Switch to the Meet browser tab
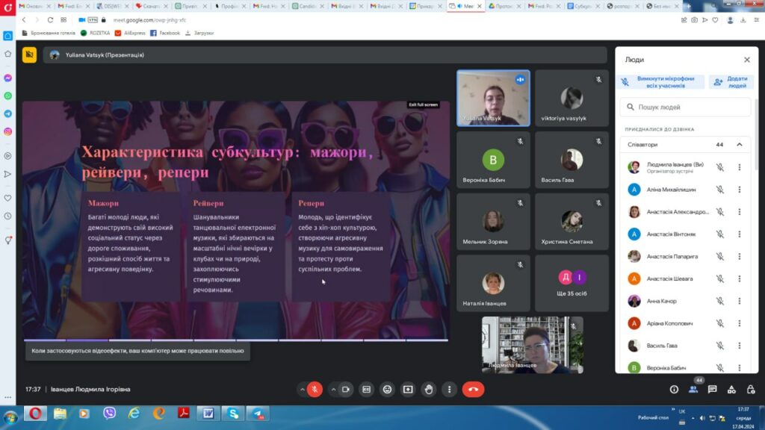 point(465,6)
